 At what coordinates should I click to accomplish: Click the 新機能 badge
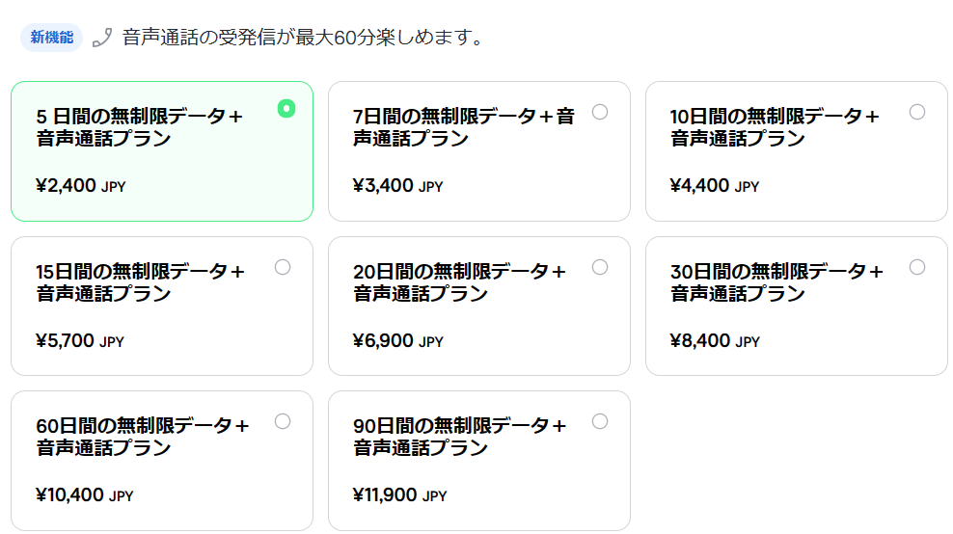pos(52,38)
